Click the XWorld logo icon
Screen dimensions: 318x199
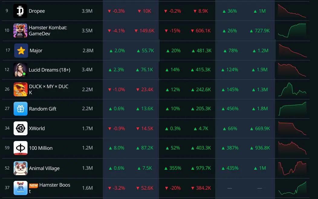[x=21, y=128]
